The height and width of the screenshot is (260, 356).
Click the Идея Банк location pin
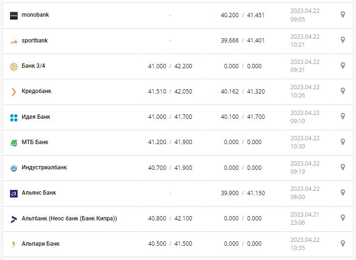tap(343, 116)
